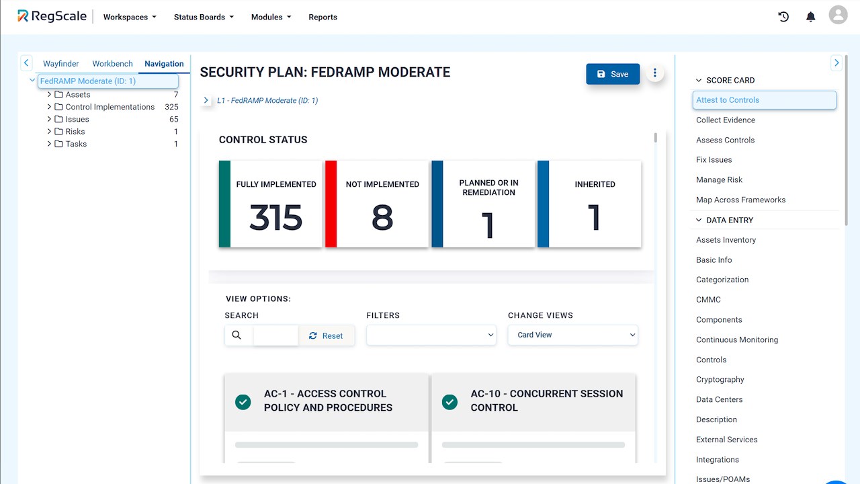Screen dimensions: 860x484
Task: Open the Status Boards menu
Action: click(x=204, y=17)
